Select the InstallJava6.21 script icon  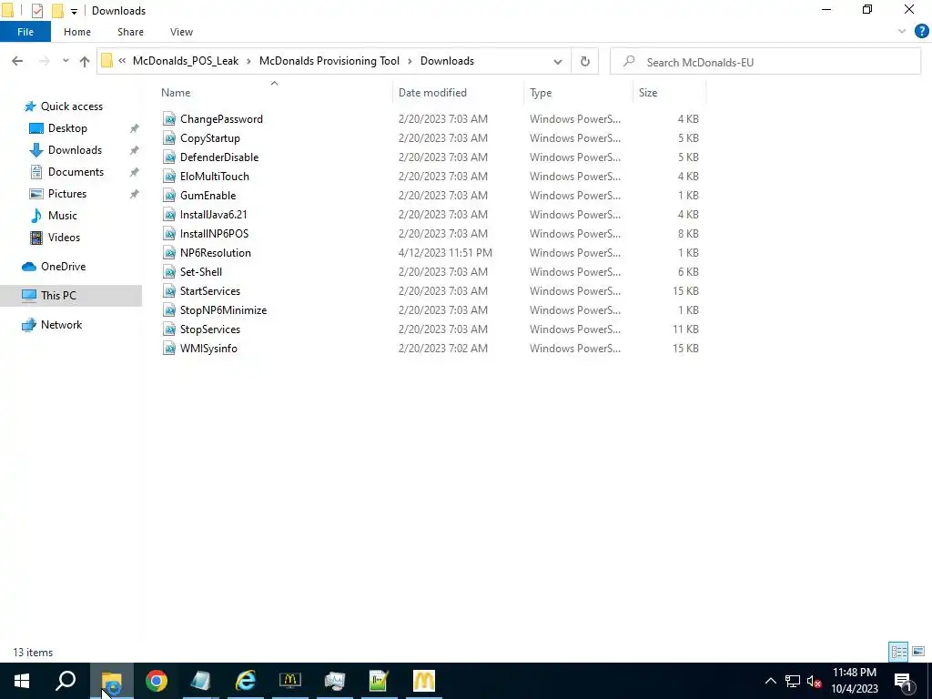[x=169, y=215]
